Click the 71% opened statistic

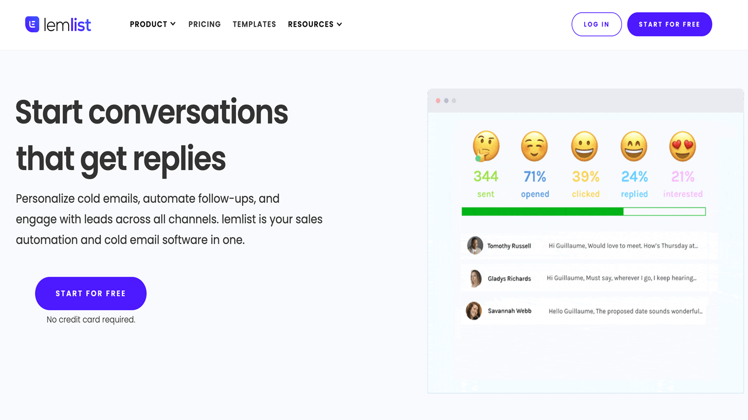535,184
